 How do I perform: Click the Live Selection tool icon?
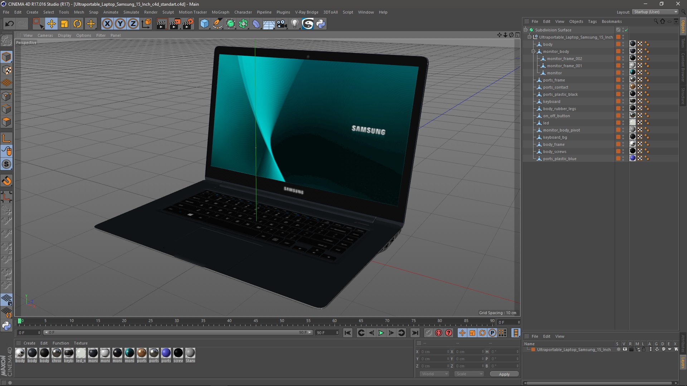pos(38,24)
